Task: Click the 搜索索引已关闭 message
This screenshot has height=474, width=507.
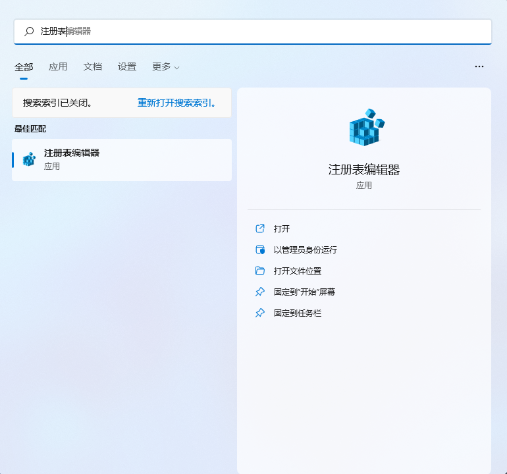Action: click(x=58, y=103)
